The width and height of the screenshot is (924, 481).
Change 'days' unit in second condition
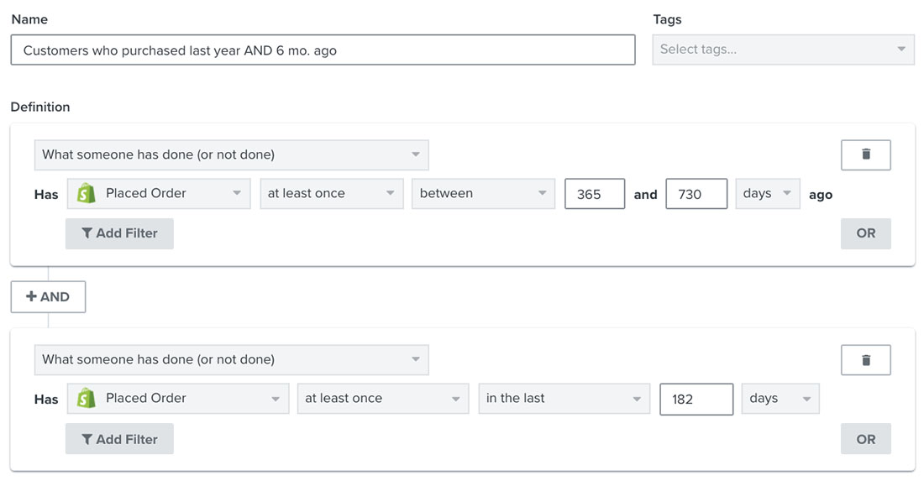780,399
